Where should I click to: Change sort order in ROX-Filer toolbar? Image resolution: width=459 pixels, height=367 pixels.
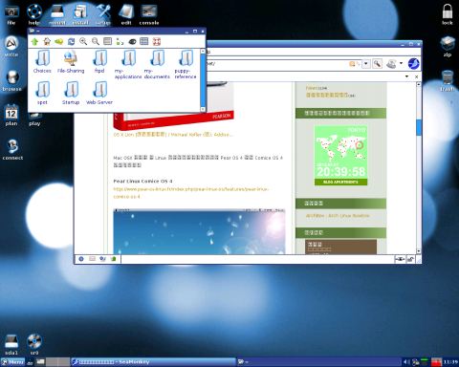120,41
